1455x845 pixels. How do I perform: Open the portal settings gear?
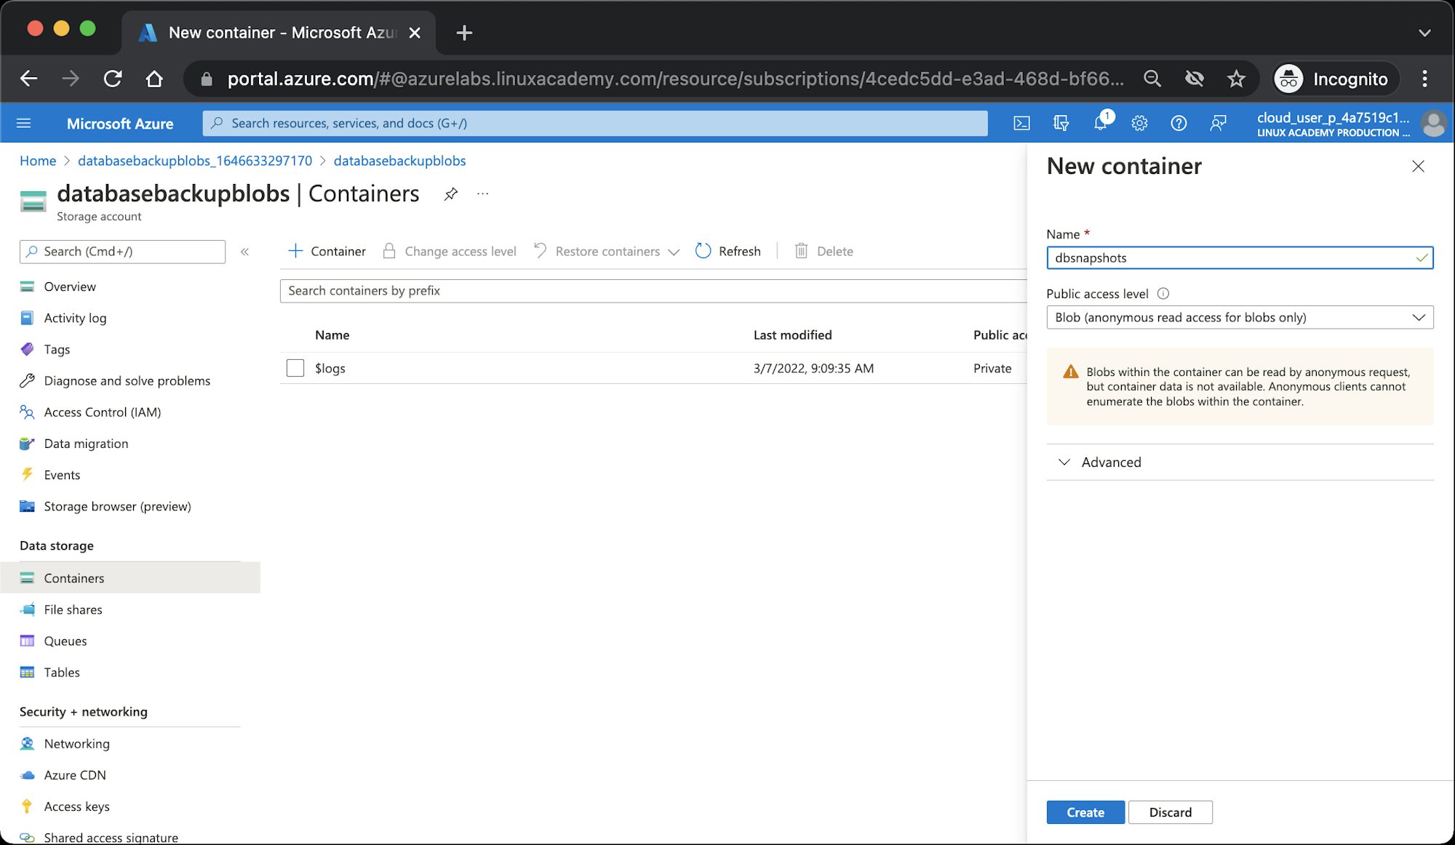pyautogui.click(x=1139, y=123)
